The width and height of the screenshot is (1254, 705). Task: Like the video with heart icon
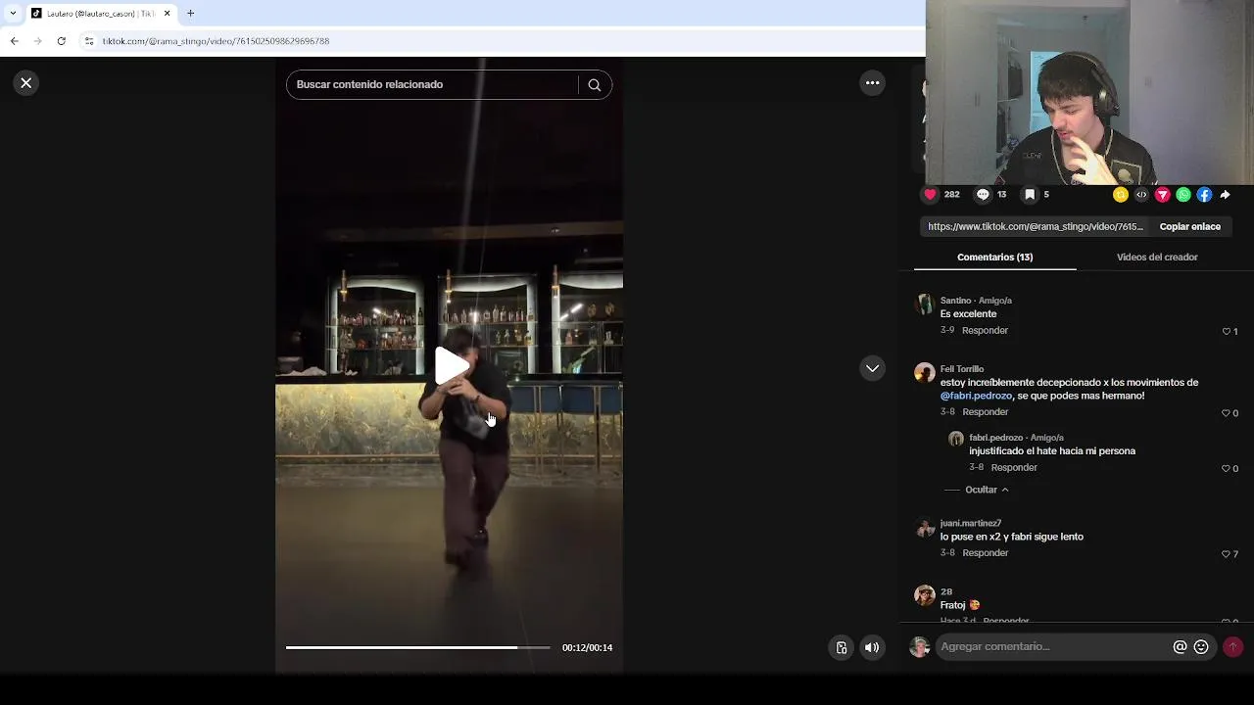tap(931, 195)
